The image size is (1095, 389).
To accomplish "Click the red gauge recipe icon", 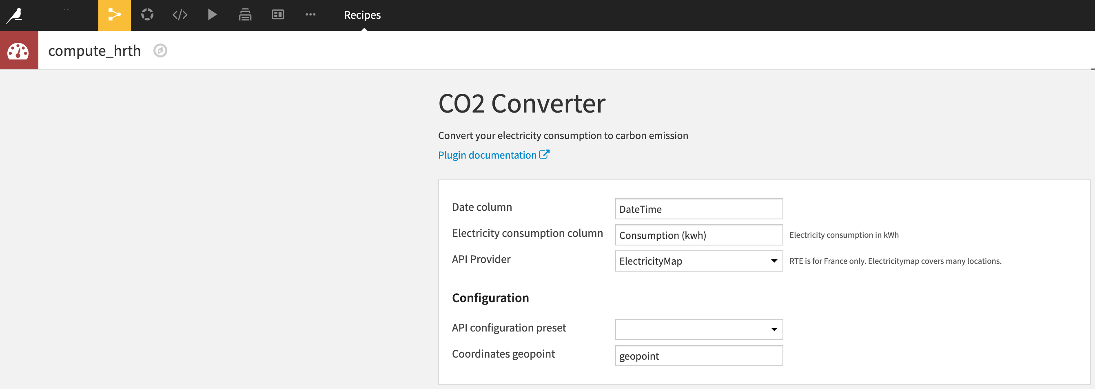I will tap(19, 51).
